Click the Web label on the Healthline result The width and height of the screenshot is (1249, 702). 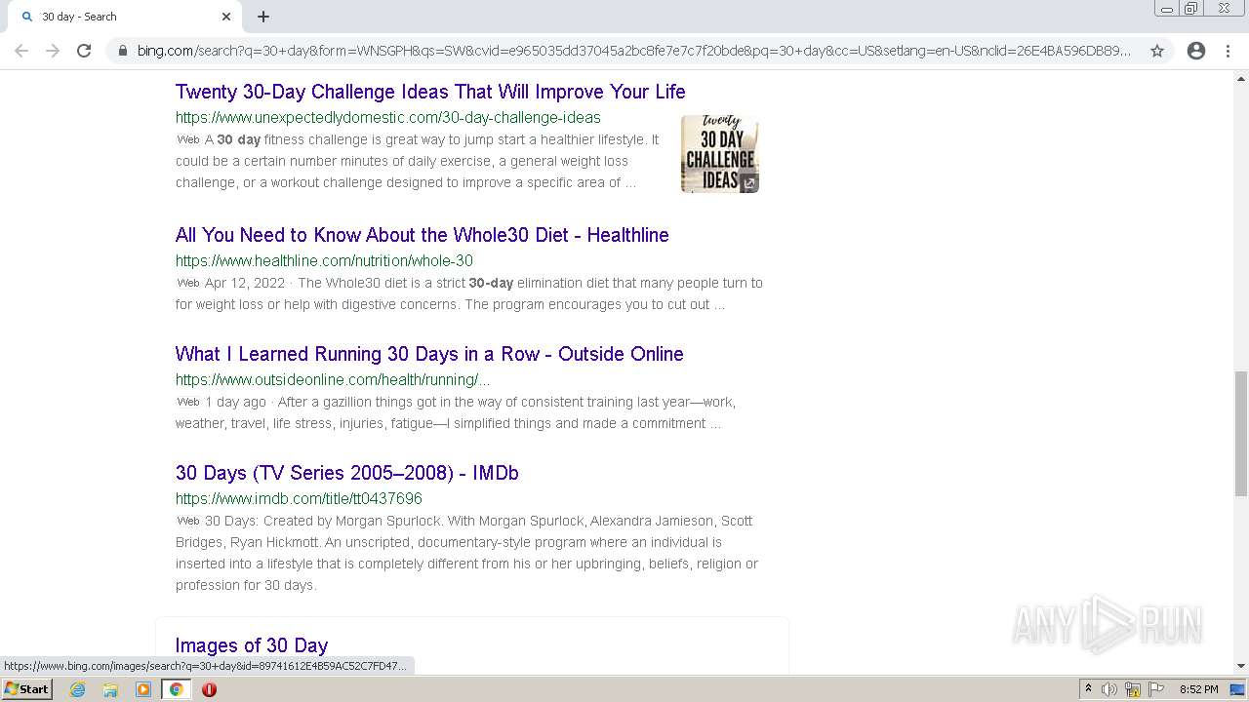point(188,283)
